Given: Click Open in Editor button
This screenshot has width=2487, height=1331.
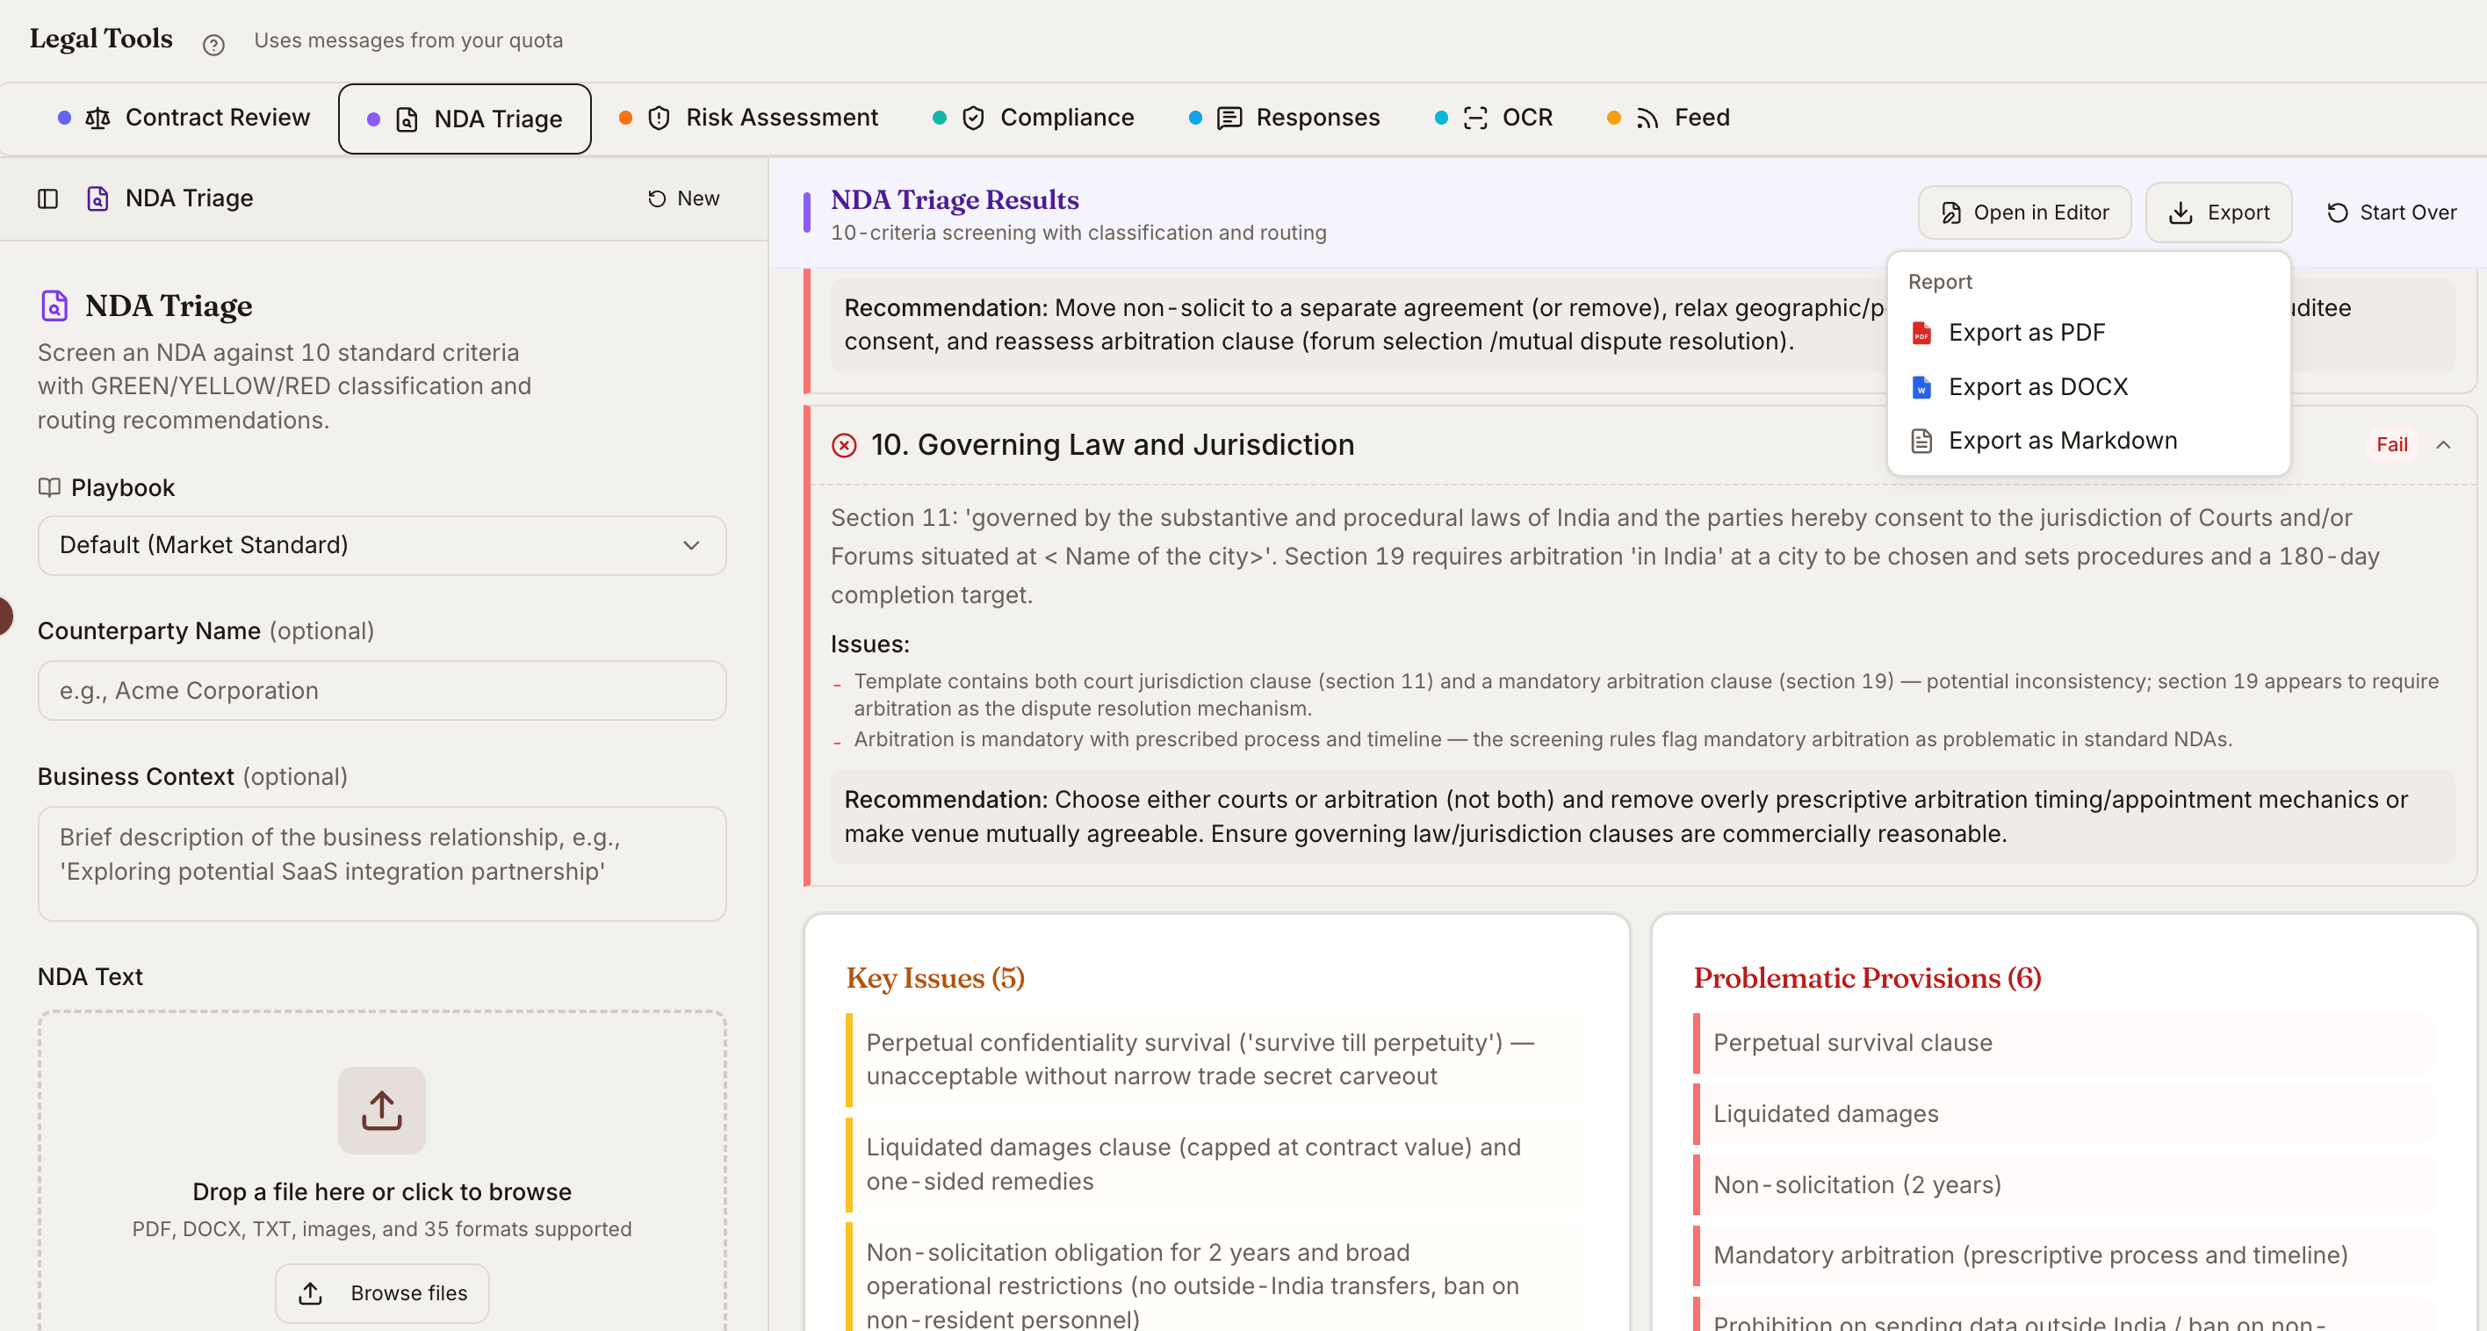Looking at the screenshot, I should [x=2024, y=212].
